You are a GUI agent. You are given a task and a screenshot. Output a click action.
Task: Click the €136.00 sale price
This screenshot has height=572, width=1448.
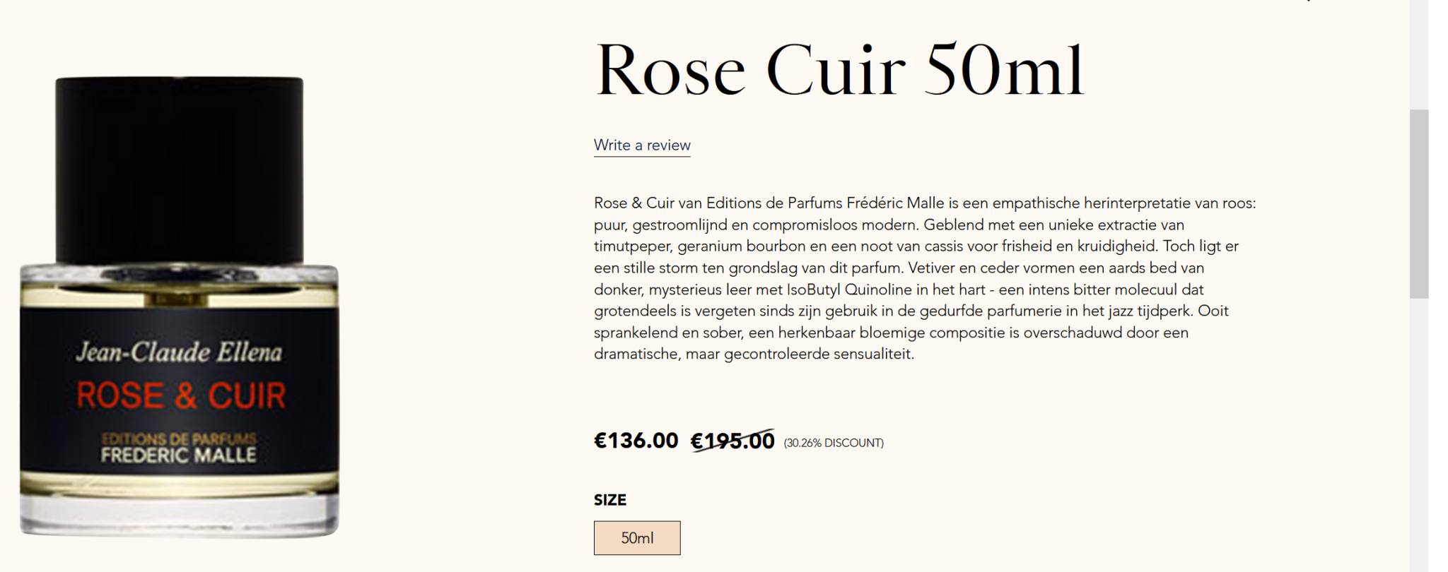pyautogui.click(x=636, y=441)
